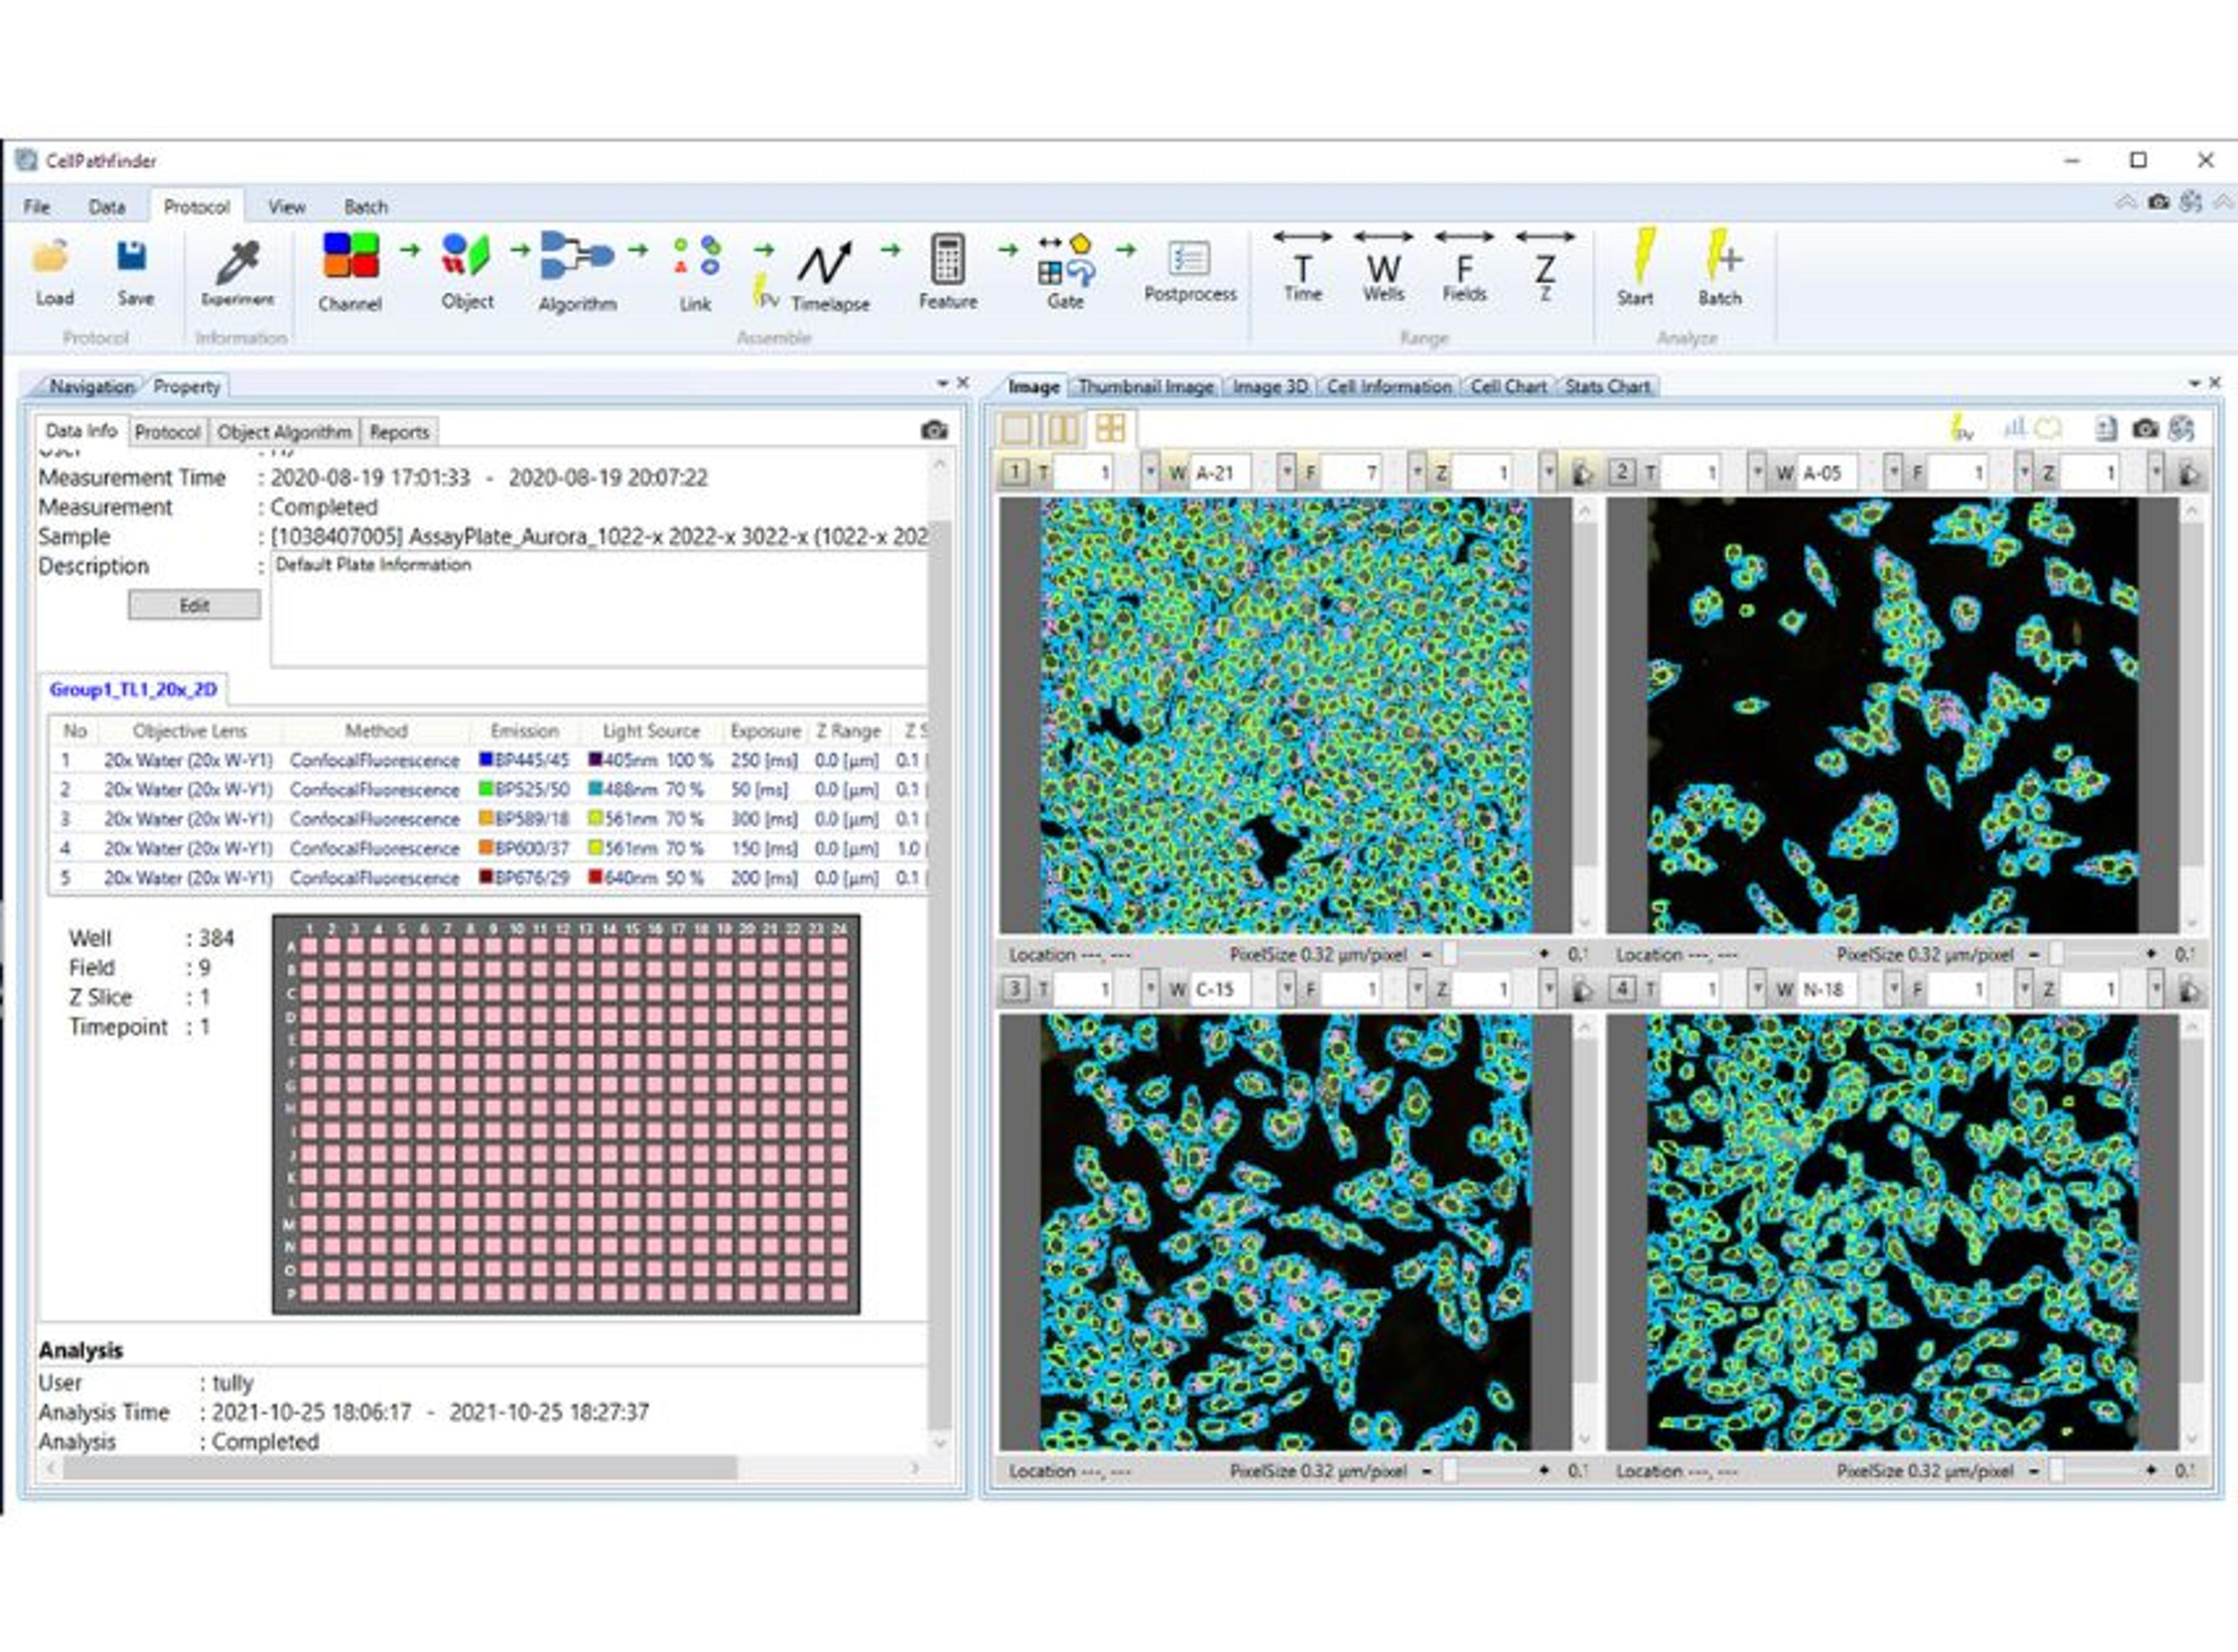This screenshot has width=2238, height=1652.
Task: Open the Data menu tab
Action: pyautogui.click(x=106, y=207)
